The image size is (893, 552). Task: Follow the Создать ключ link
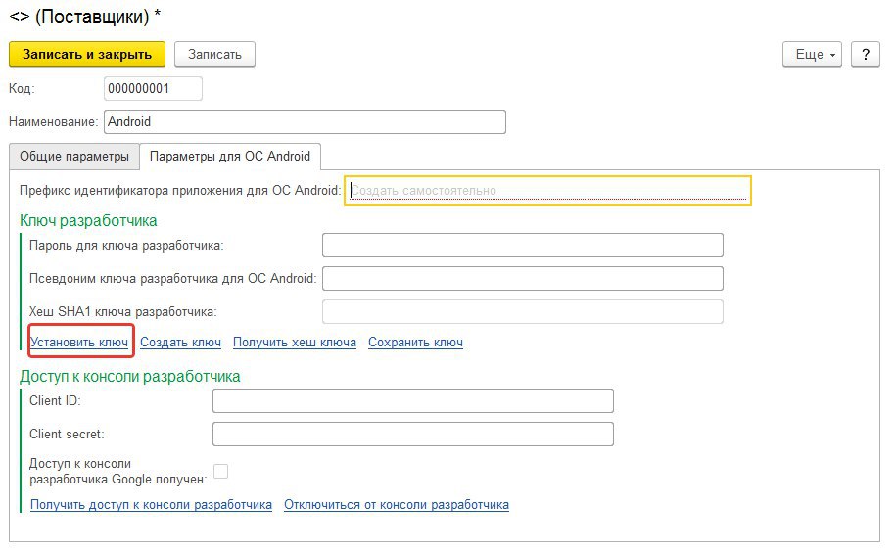[x=180, y=342]
